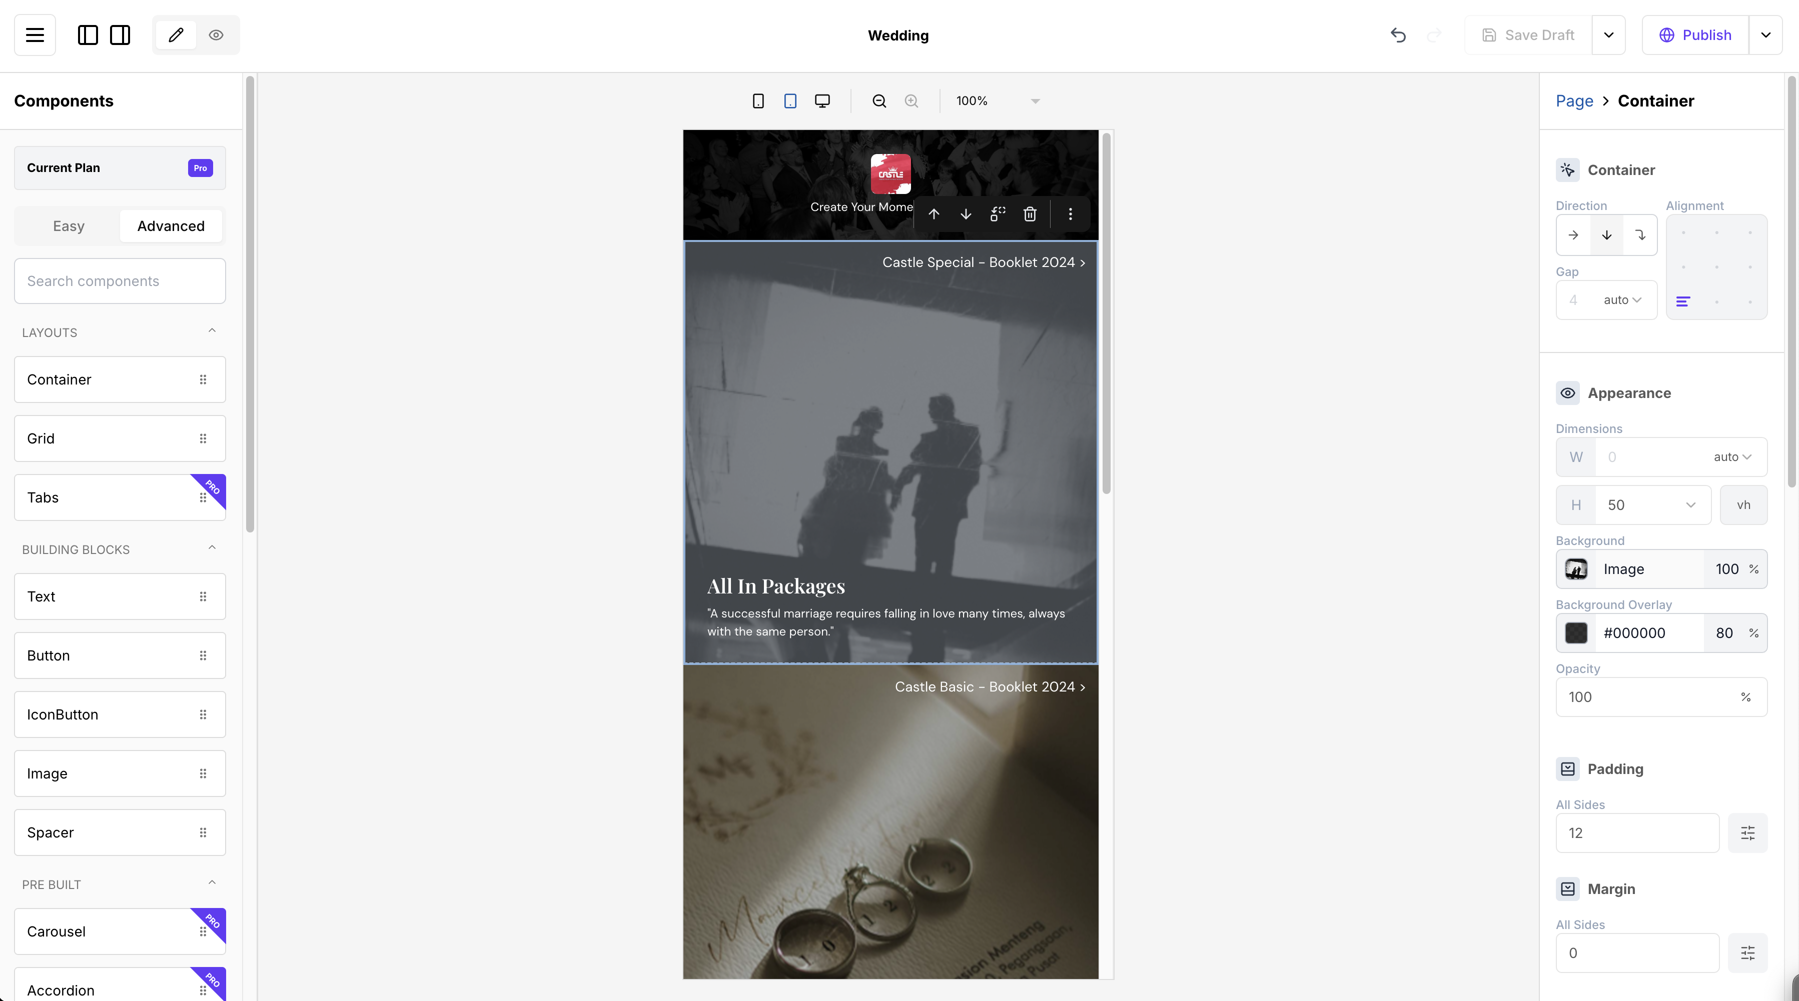
Task: Move selected container down
Action: pos(966,214)
